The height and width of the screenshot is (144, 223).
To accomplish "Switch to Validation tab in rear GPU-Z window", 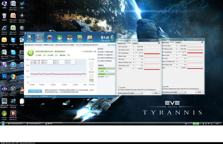I will tap(178, 42).
